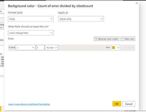Image resolution: width=146 pixels, height=112 pixels.
Task: Open Learn more about conditional formatting link
Action: tap(29, 104)
